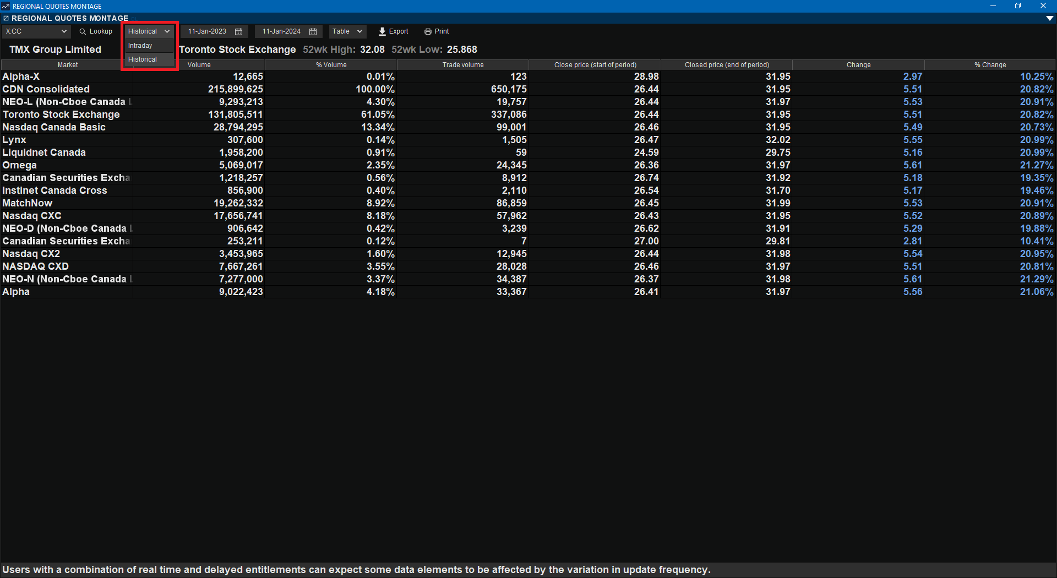The image size is (1057, 578).
Task: Click the Export download icon
Action: [382, 31]
